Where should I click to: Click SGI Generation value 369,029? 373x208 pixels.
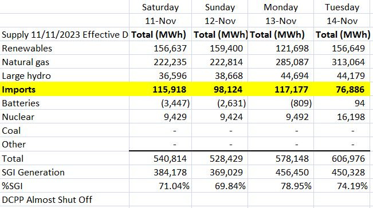tap(226, 172)
